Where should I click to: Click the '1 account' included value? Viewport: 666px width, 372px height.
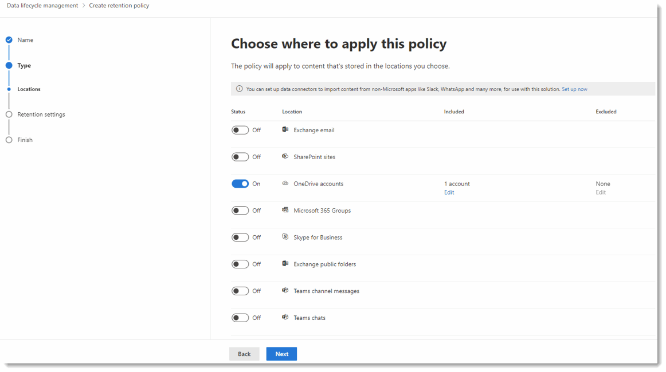click(457, 184)
